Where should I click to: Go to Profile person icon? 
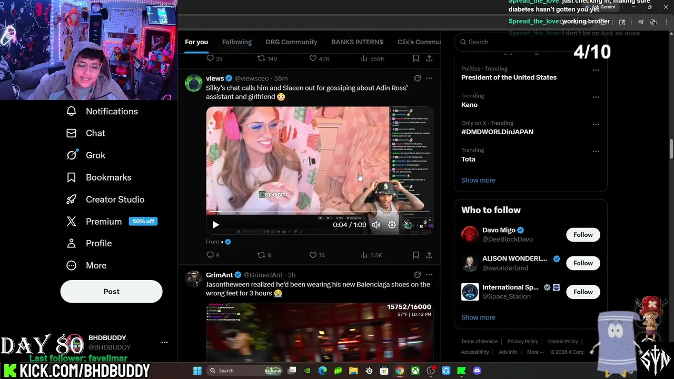[x=72, y=243]
